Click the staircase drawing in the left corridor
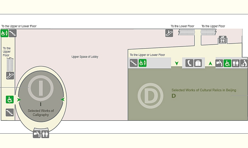 click(10, 64)
